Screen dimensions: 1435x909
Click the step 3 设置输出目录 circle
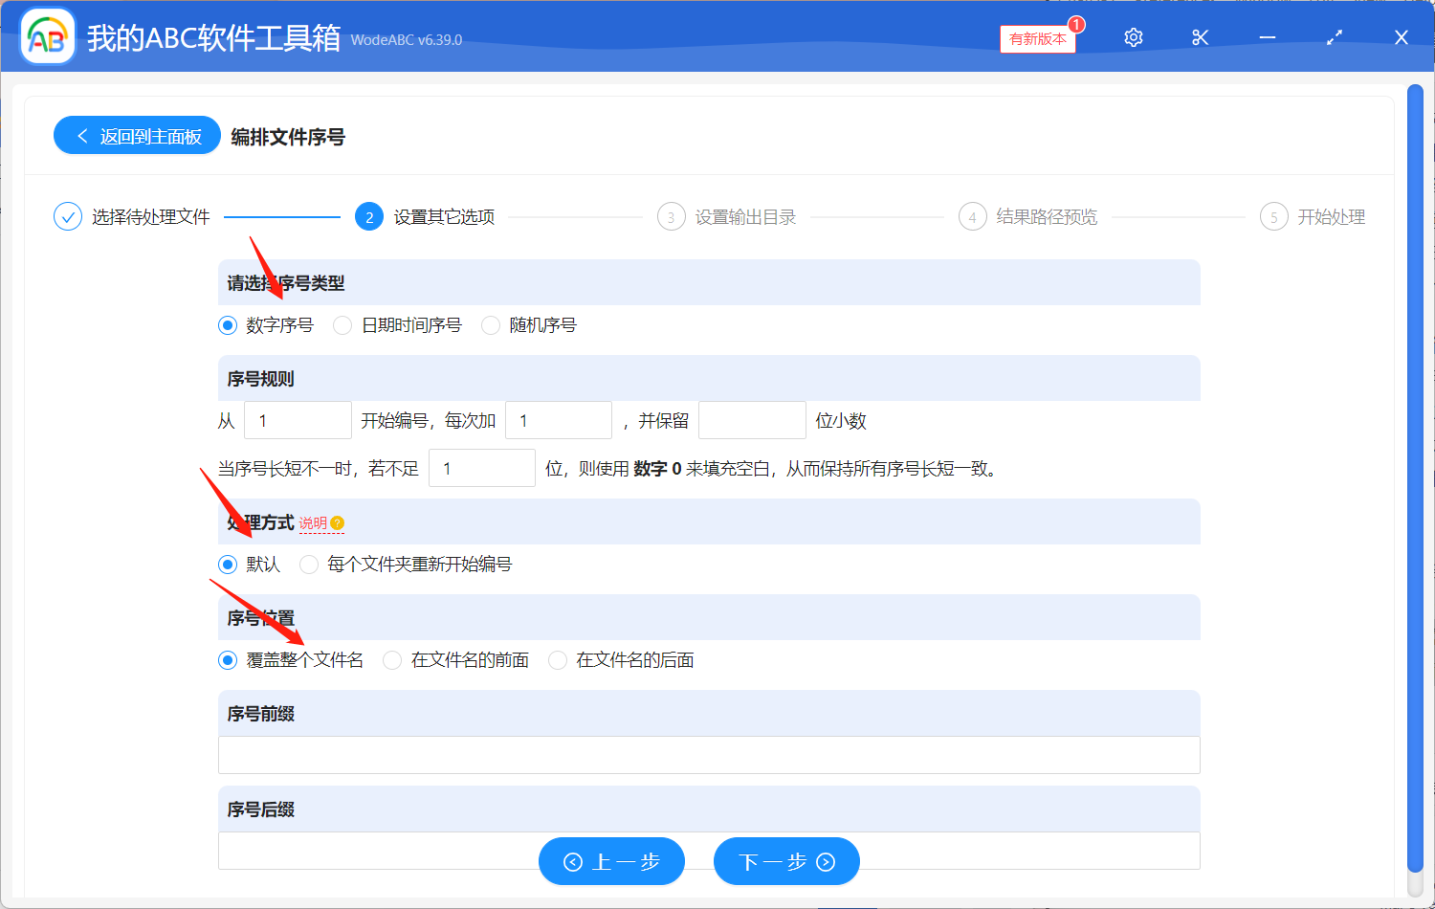pyautogui.click(x=671, y=217)
